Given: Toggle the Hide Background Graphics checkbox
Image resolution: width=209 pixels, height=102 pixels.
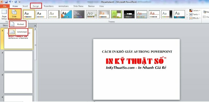Looking at the screenshot, I should (x=204, y=17).
